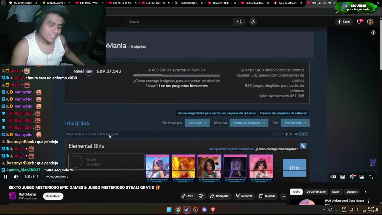Viewport: 382px width, 215px height.
Task: Open Steam from the taskbar
Action: [187, 210]
